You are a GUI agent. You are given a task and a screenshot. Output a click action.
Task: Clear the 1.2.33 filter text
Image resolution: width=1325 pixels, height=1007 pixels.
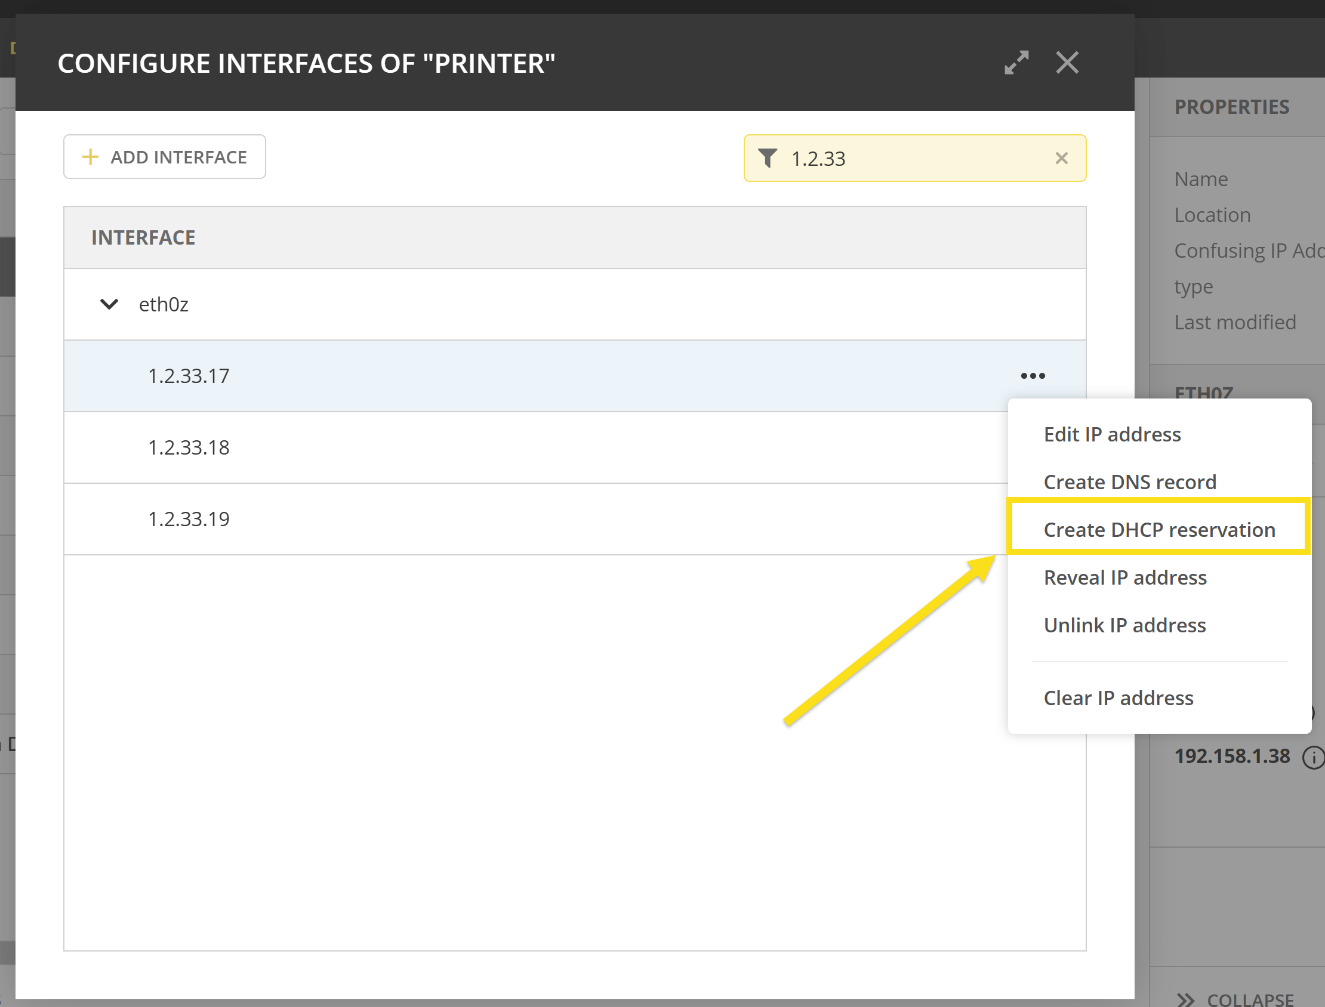click(x=1061, y=157)
